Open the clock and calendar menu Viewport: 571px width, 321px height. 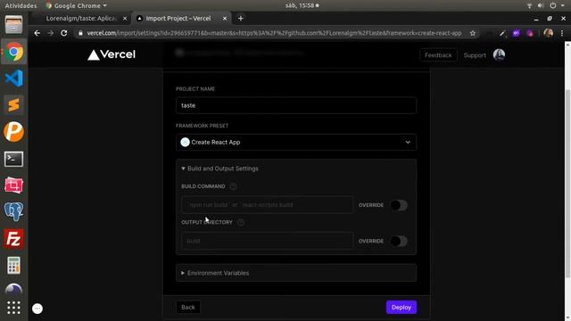point(302,5)
